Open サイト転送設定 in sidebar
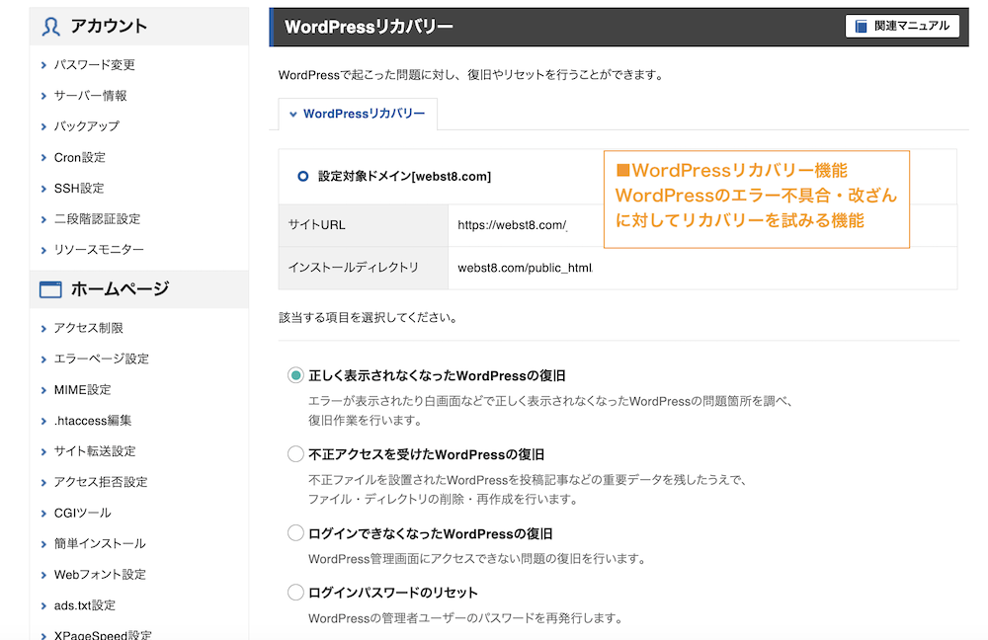988x640 pixels. click(95, 451)
